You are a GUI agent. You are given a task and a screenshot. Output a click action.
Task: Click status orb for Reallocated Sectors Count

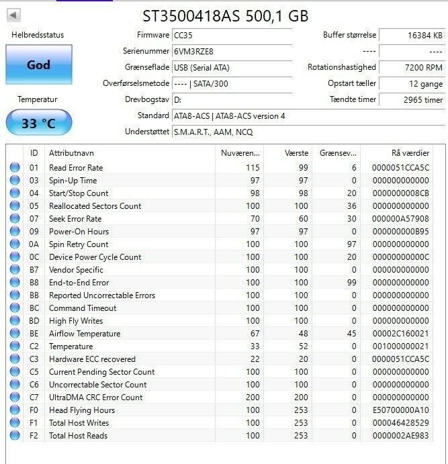[15, 205]
